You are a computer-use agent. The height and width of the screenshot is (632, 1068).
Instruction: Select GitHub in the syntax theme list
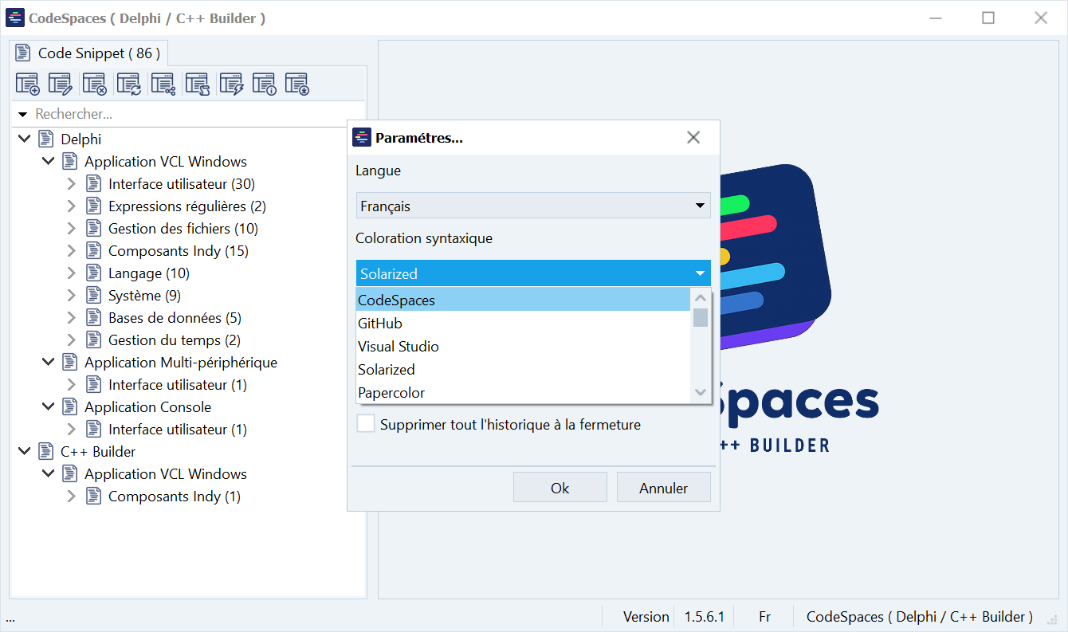coord(380,324)
